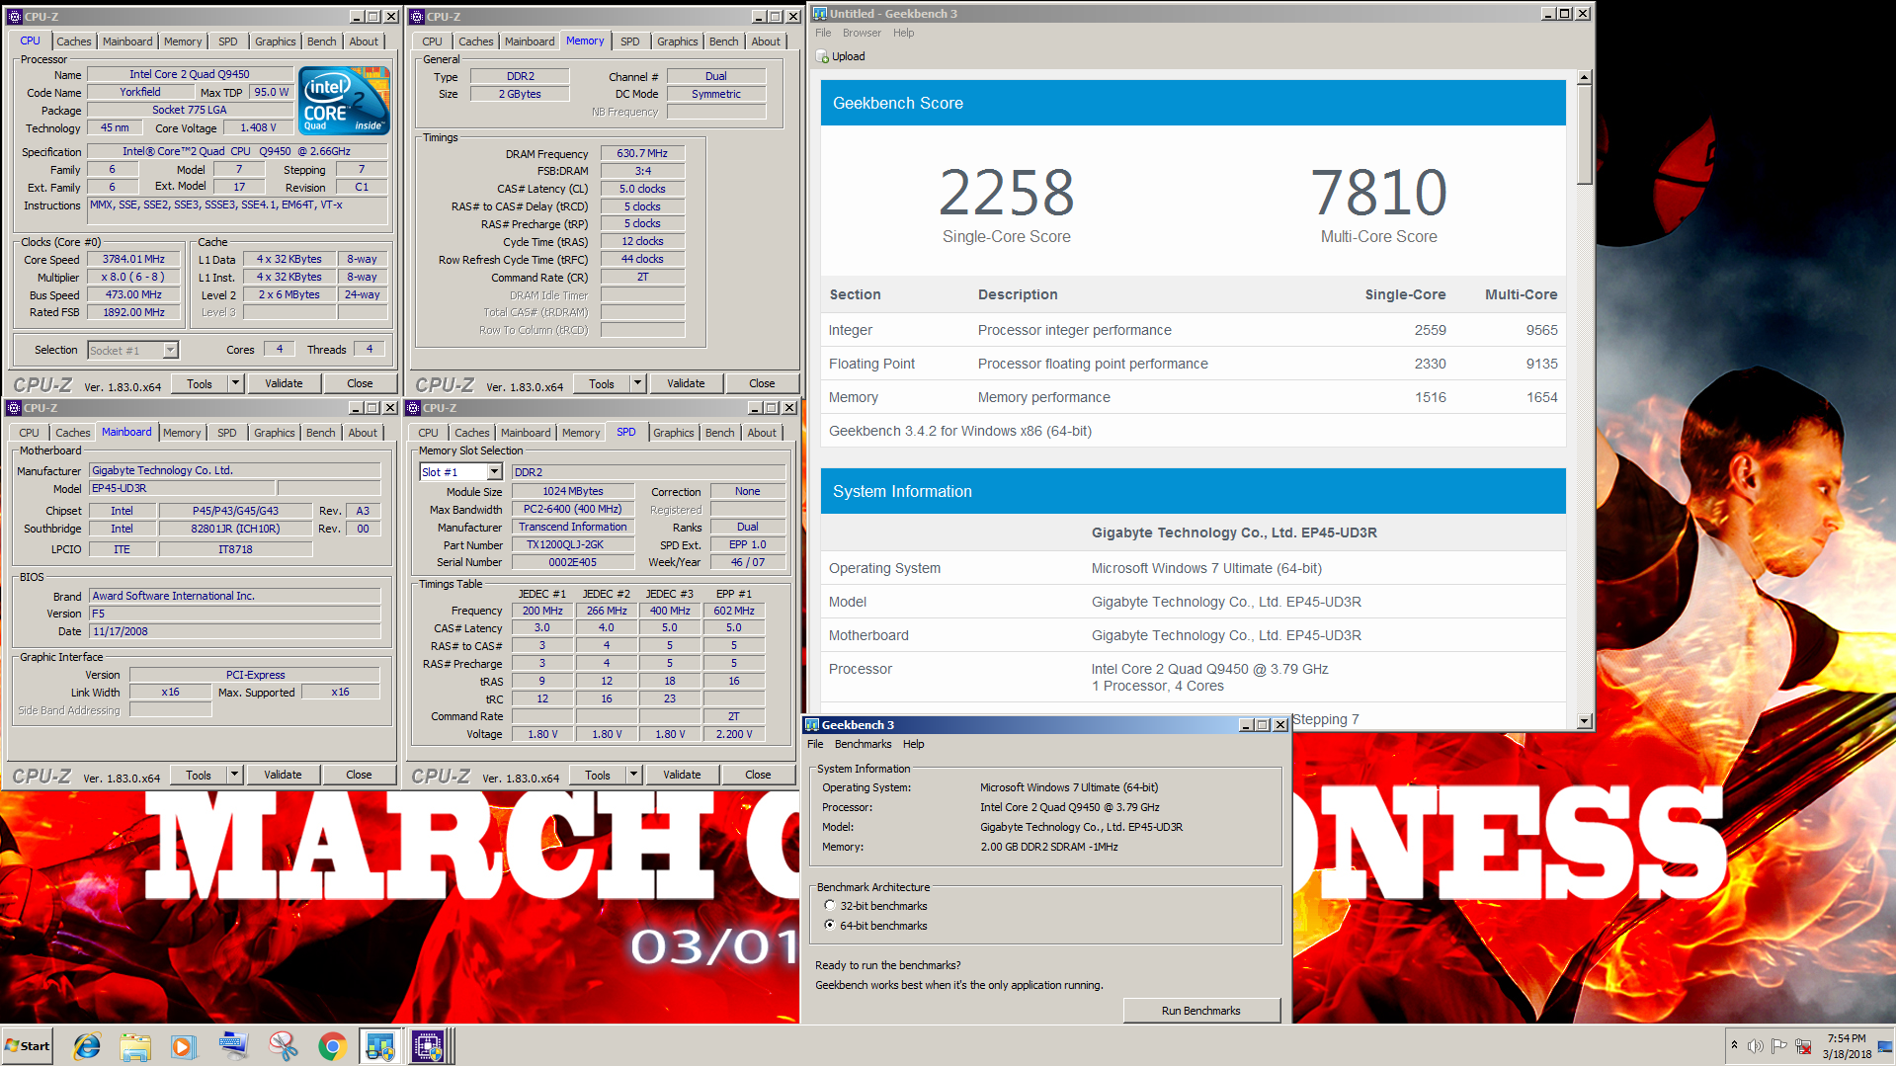
Task: Click the Single-Core score 2258
Action: (x=1006, y=193)
